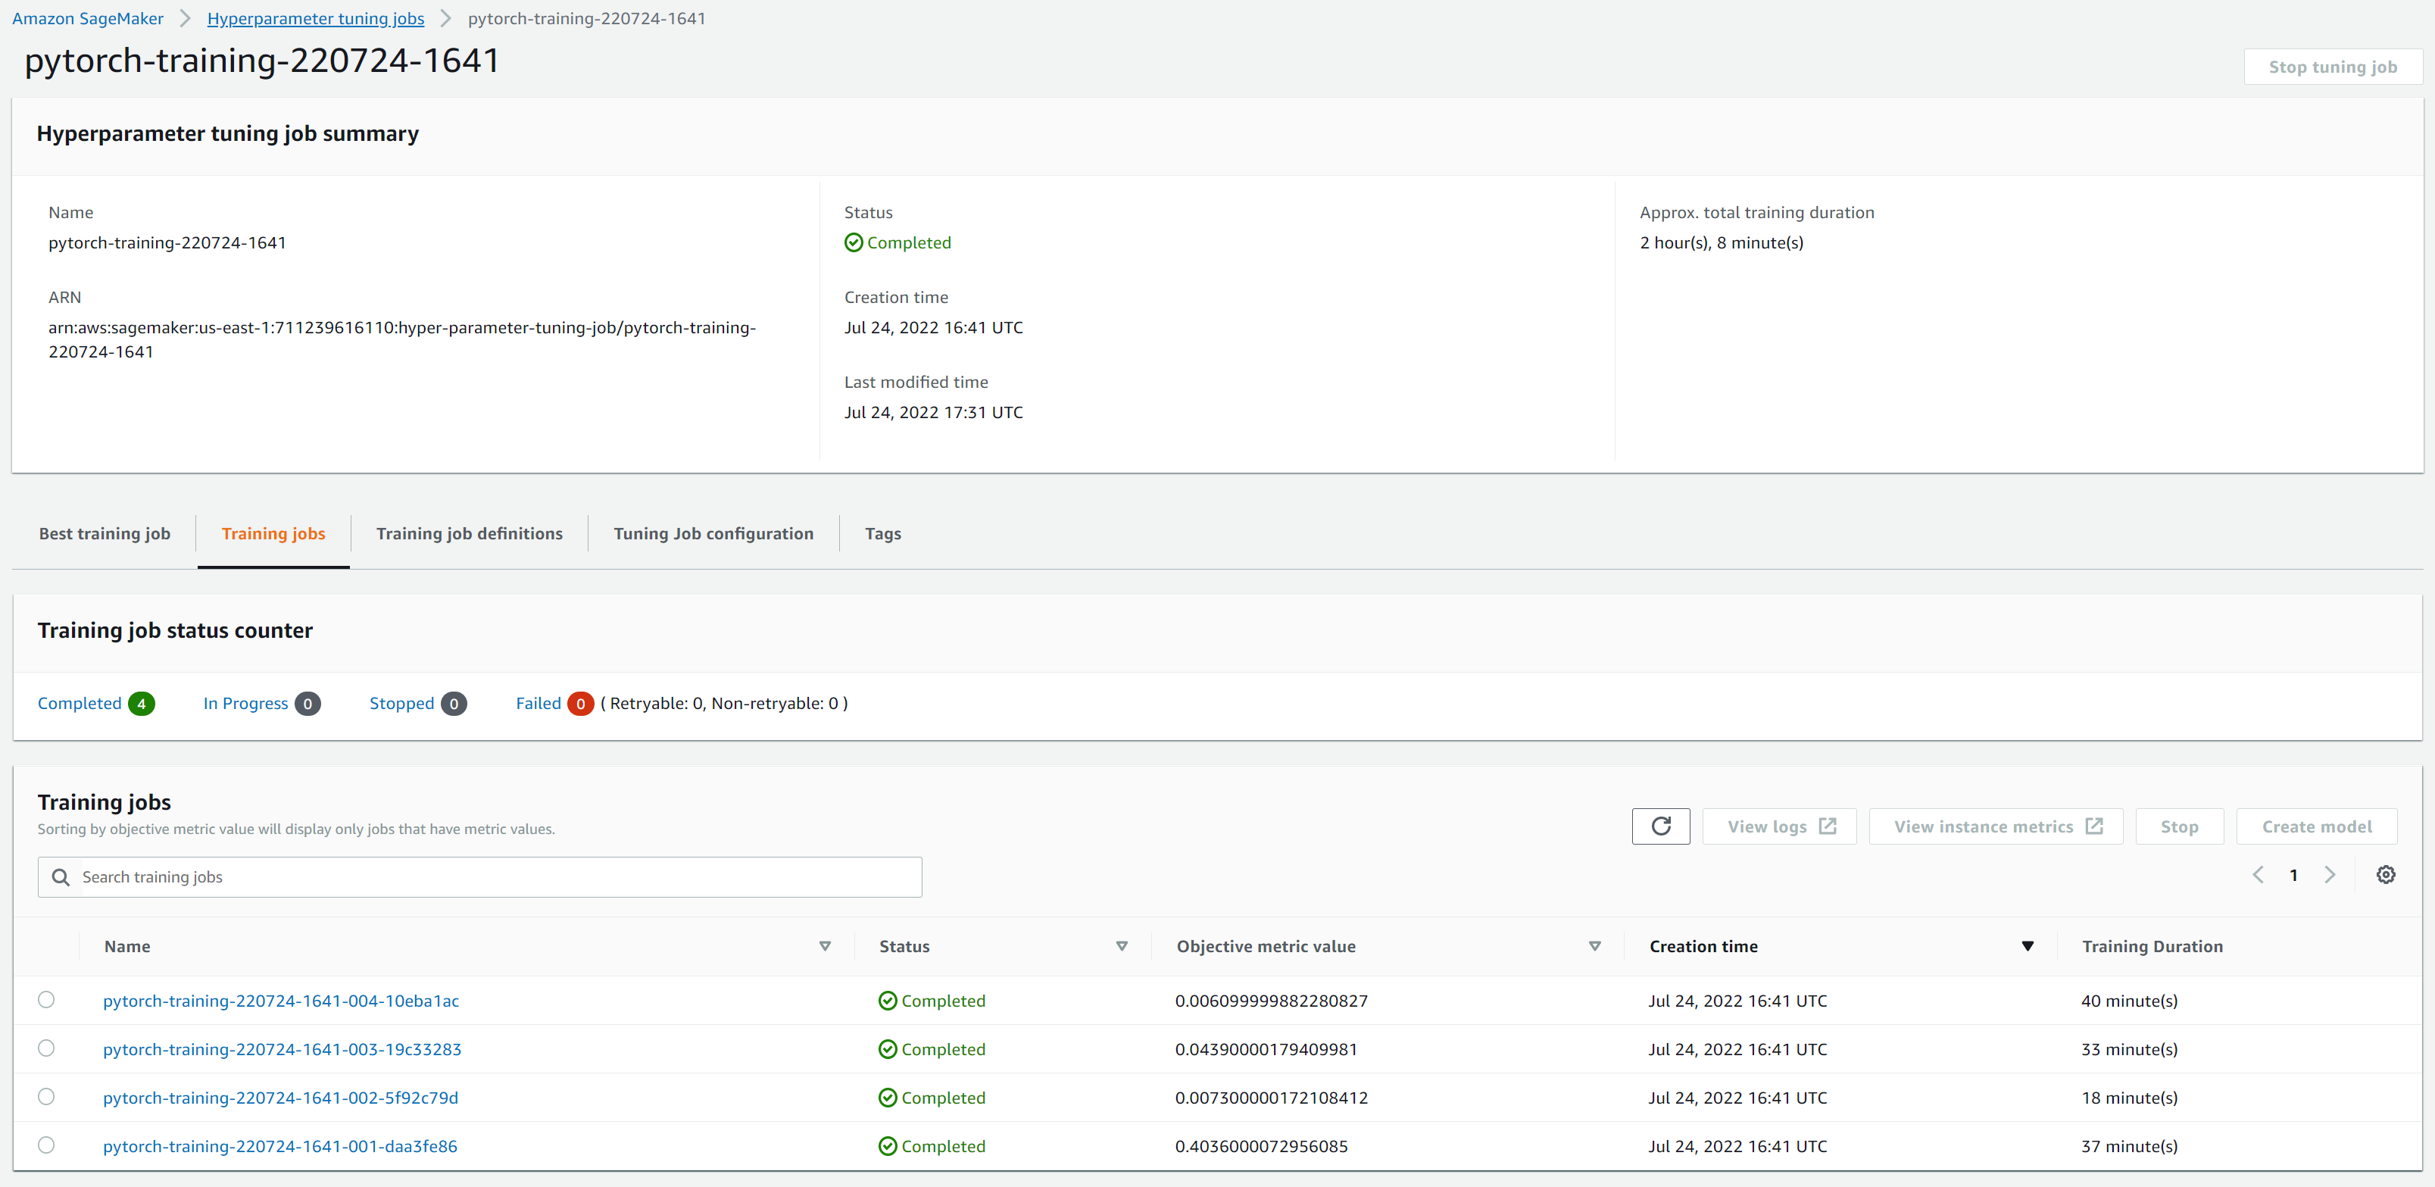Filter by Failed counter link
Screen dimensions: 2435x1187
(539, 703)
